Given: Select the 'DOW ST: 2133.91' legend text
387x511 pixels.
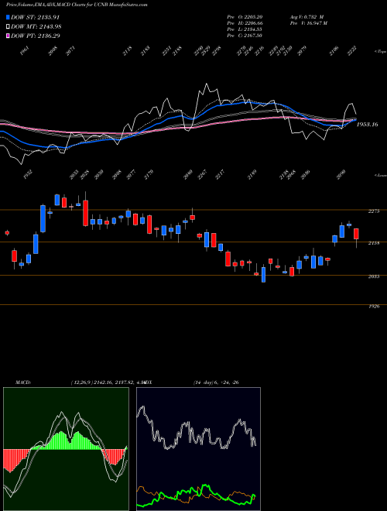Looking at the screenshot, I should click(35, 17).
